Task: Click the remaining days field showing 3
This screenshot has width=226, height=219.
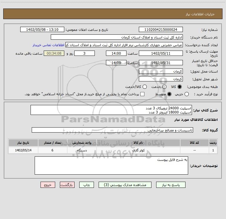Action: (x=85, y=53)
